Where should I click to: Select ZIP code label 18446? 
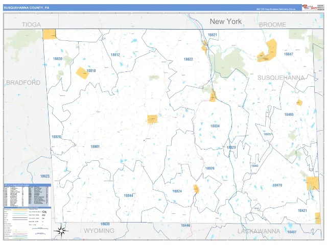pyautogui.click(x=185, y=226)
